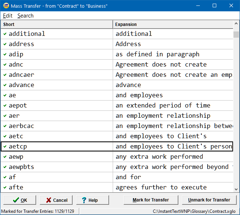Toggle the transfer checkmark for "aepot"
This screenshot has height=215, width=240.
(x=5, y=105)
